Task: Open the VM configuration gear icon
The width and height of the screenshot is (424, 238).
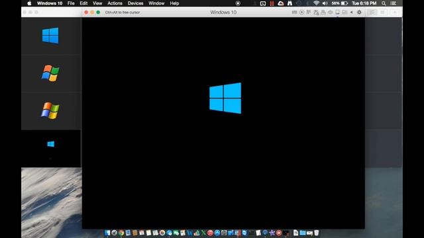Action: point(359,12)
